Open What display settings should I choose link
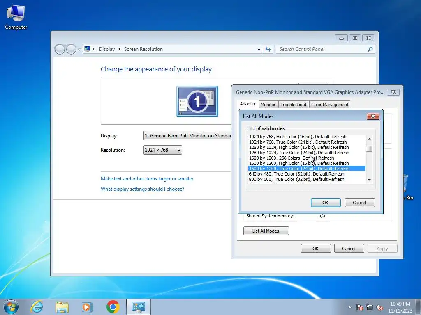The height and width of the screenshot is (315, 421). (142, 189)
